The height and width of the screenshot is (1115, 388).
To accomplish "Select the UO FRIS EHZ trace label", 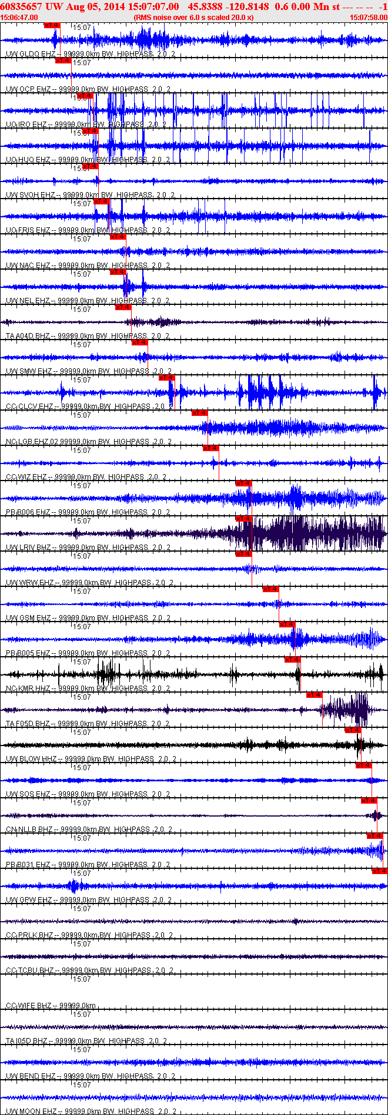I will (x=88, y=230).
